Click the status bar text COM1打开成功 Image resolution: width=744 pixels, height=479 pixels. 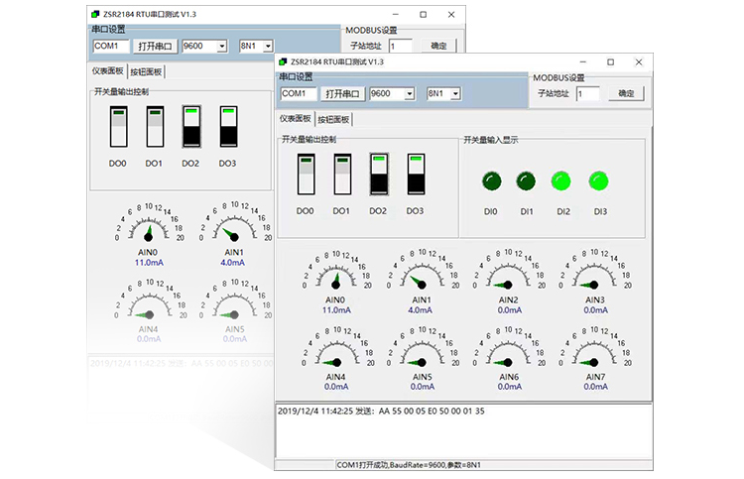point(363,465)
